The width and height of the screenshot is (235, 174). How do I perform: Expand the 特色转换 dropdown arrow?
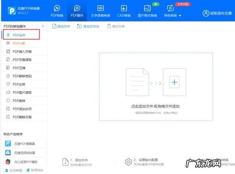click(x=180, y=15)
